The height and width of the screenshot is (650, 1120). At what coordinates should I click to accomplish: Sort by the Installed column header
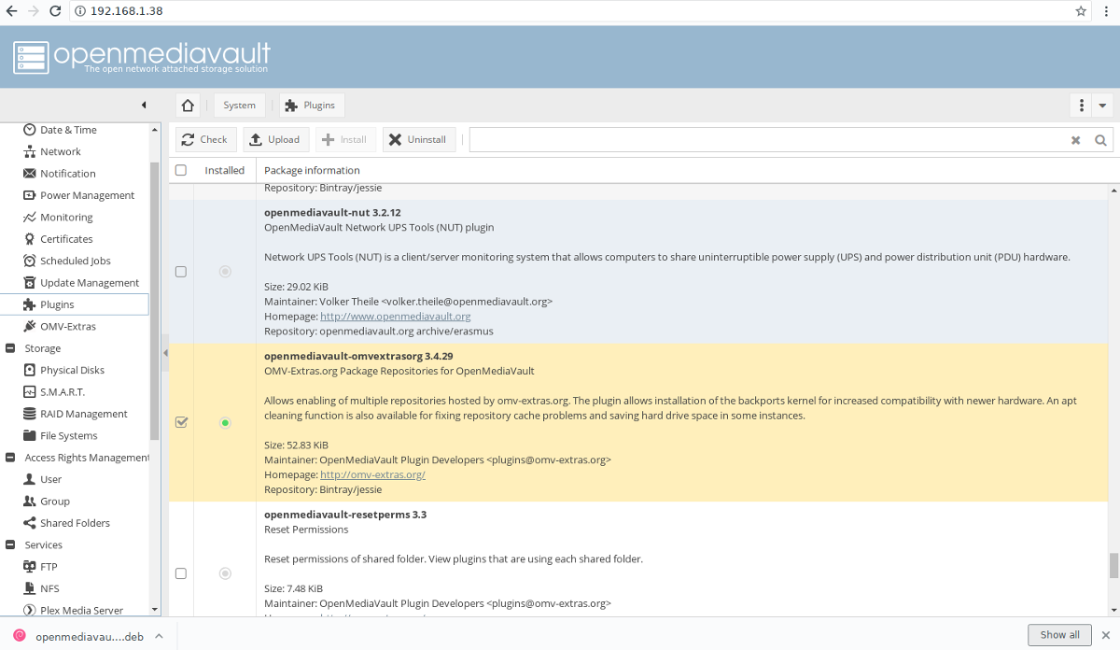tap(225, 170)
